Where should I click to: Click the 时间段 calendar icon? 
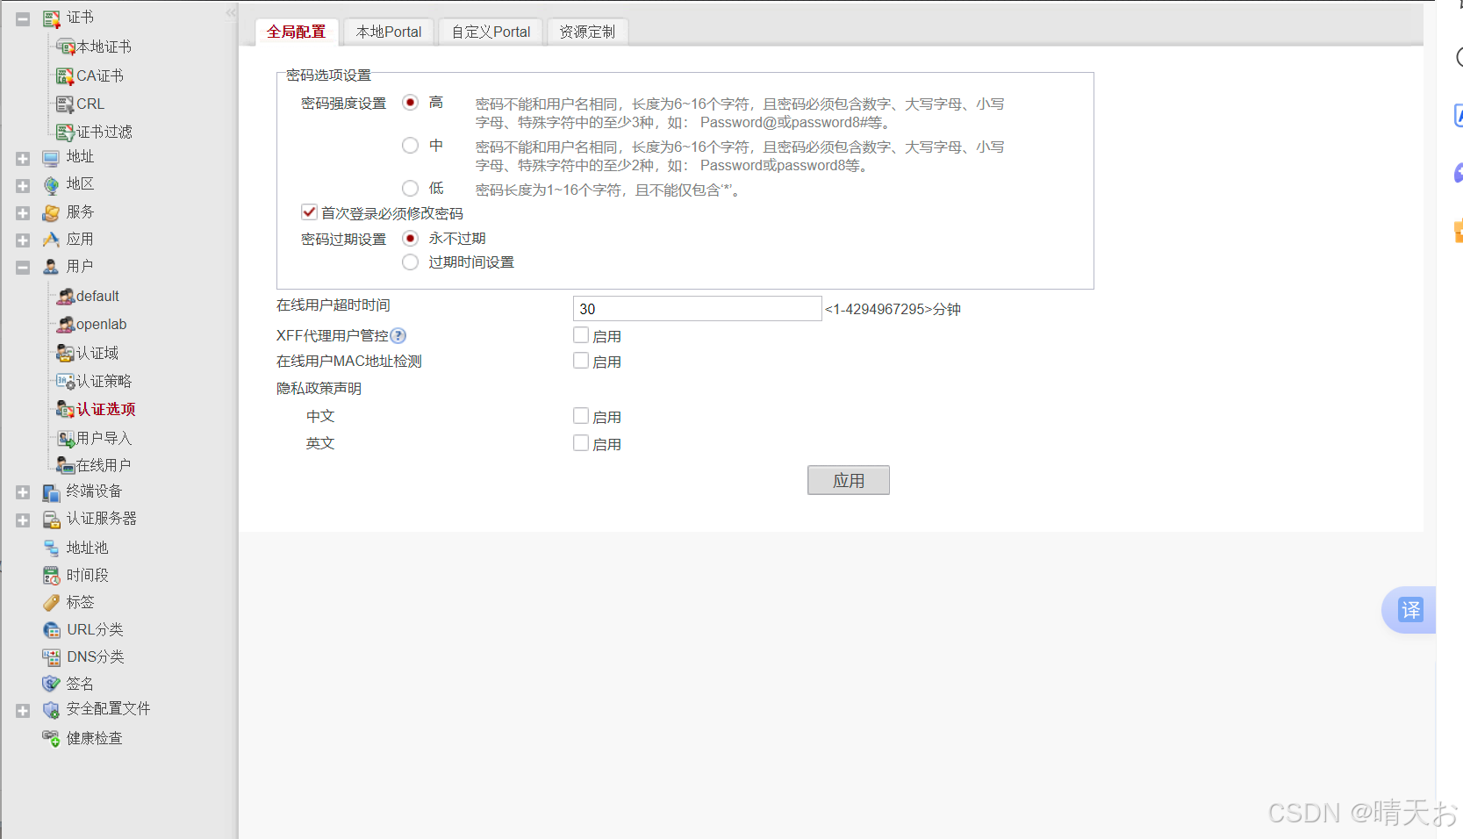(x=51, y=576)
